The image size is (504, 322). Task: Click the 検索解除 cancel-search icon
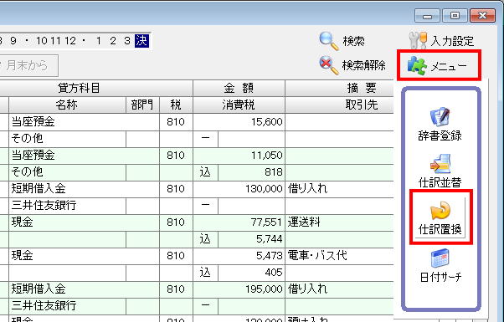tap(329, 65)
